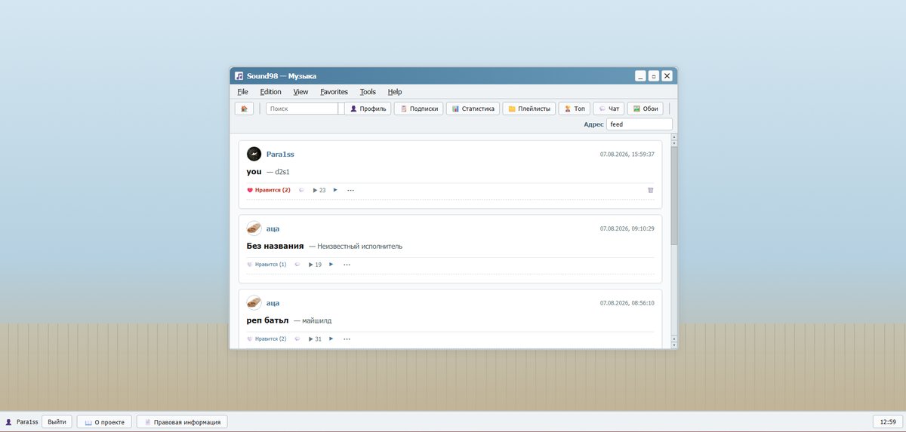Click the Адрес field containing feed
The image size is (906, 432).
(x=639, y=124)
